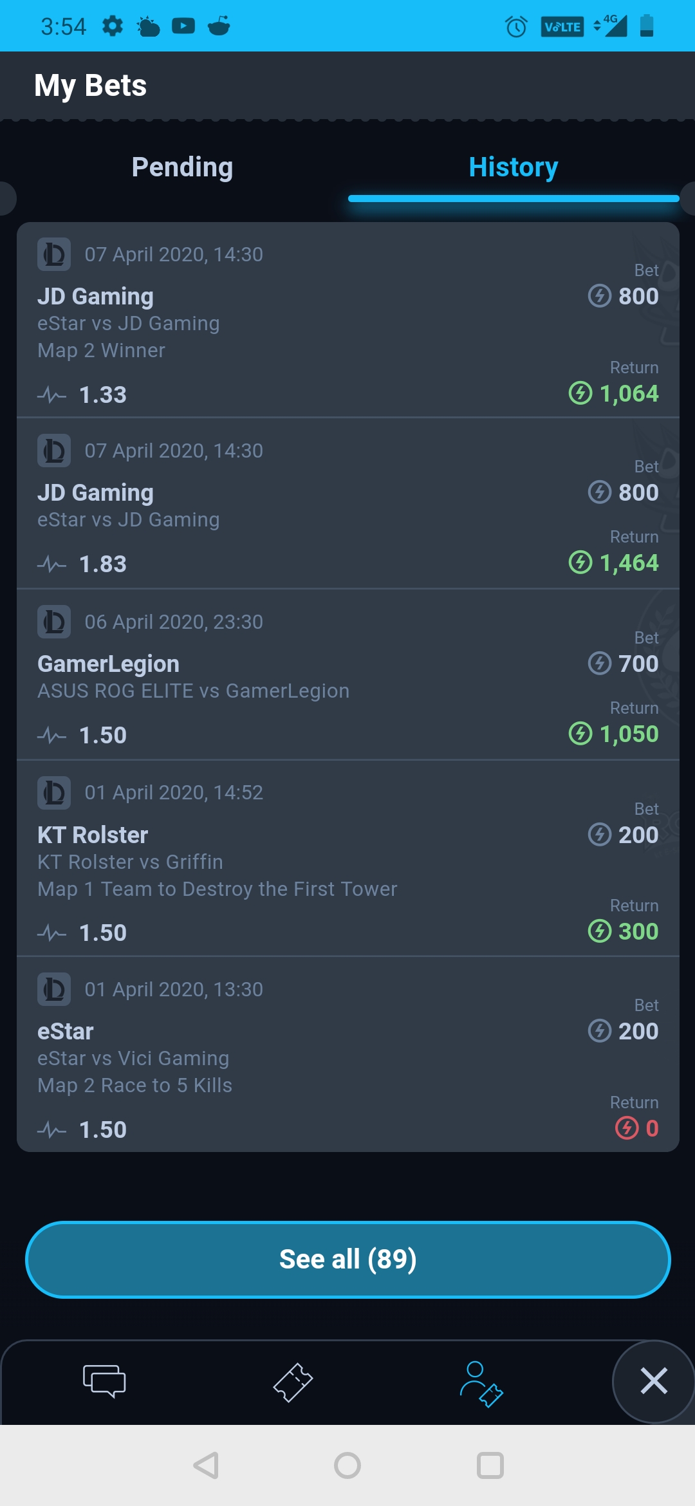The image size is (695, 1506).
Task: Open the JD Gaming 1.83 odds bet
Action: tap(348, 503)
